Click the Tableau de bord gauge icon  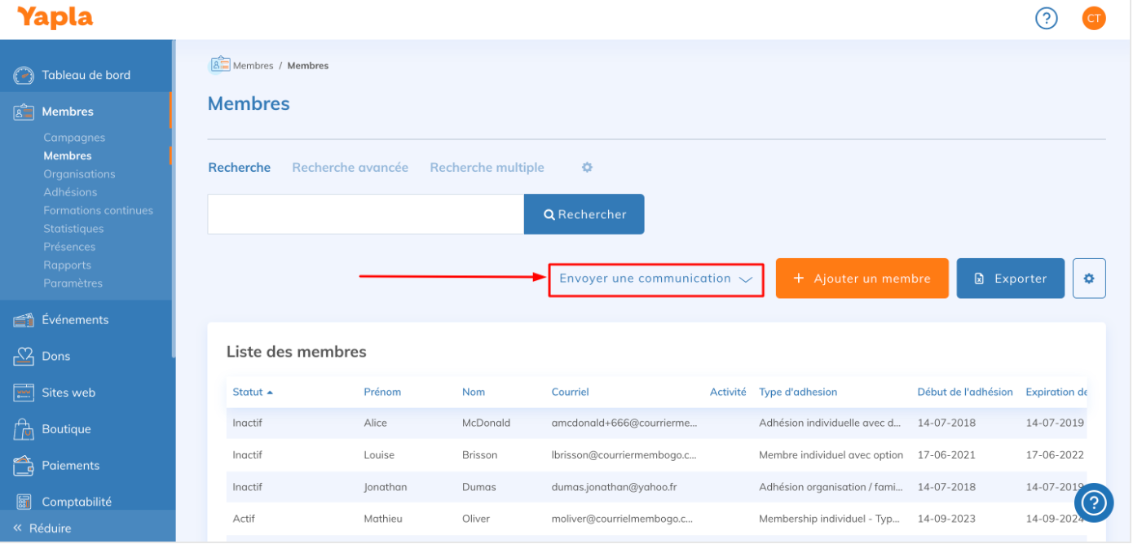click(23, 75)
